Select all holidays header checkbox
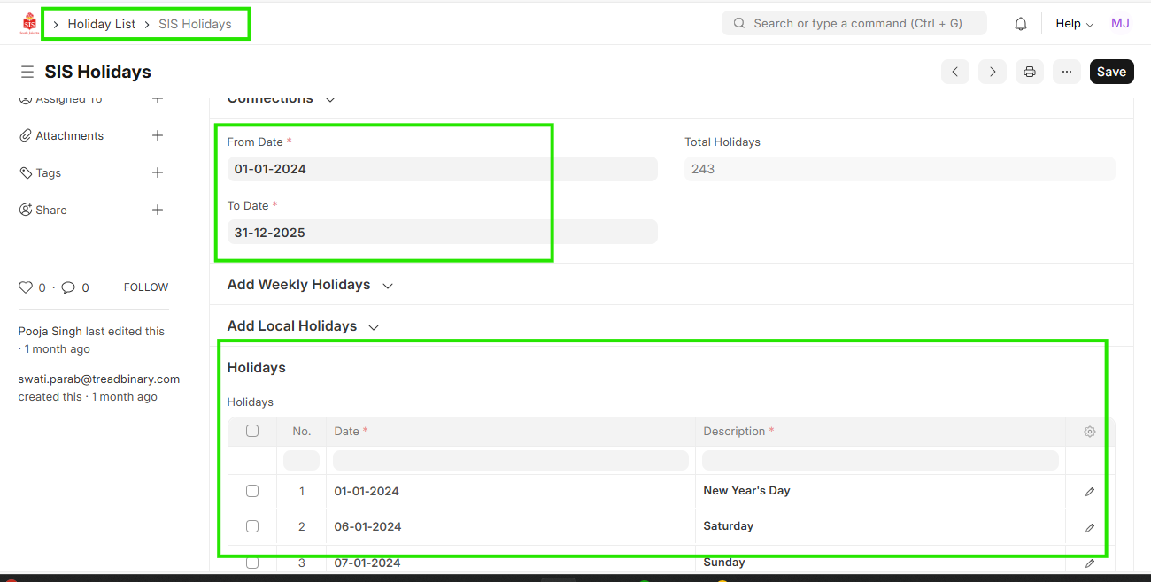 point(252,431)
